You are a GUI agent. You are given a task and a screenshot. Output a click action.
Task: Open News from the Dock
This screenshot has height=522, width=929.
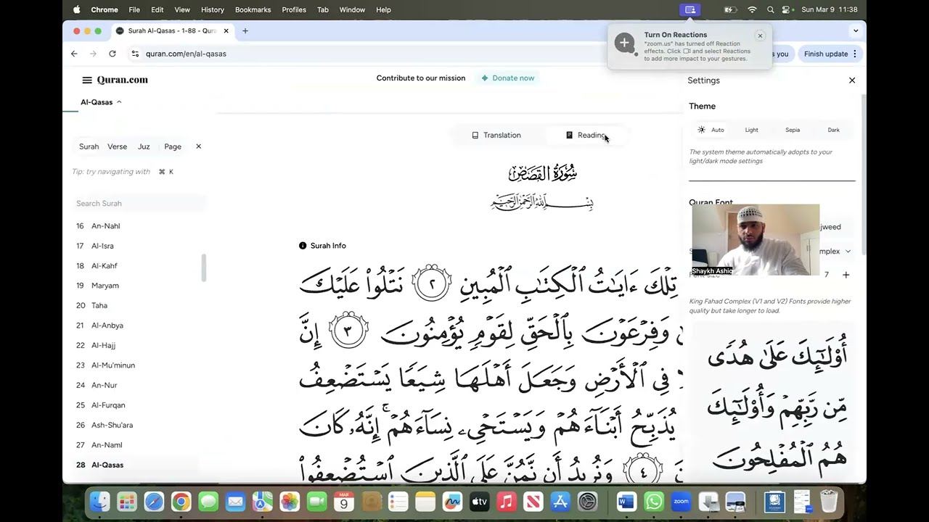pyautogui.click(x=533, y=502)
